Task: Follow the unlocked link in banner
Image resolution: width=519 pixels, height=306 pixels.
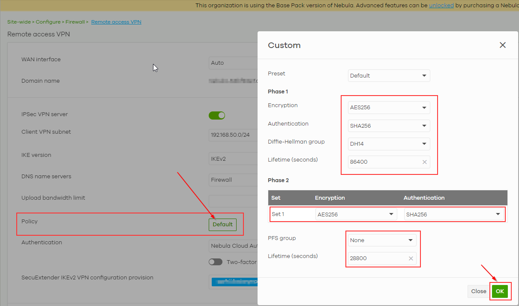Action: coord(441,6)
